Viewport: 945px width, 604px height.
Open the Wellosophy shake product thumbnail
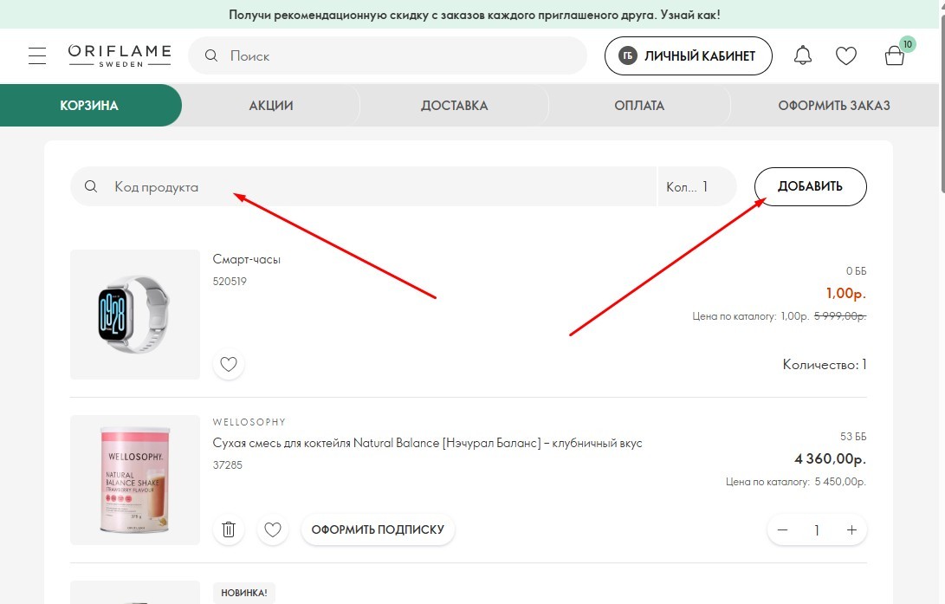(135, 480)
